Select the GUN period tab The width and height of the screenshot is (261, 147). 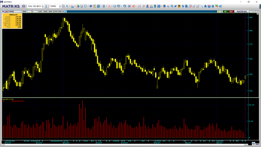[24, 11]
